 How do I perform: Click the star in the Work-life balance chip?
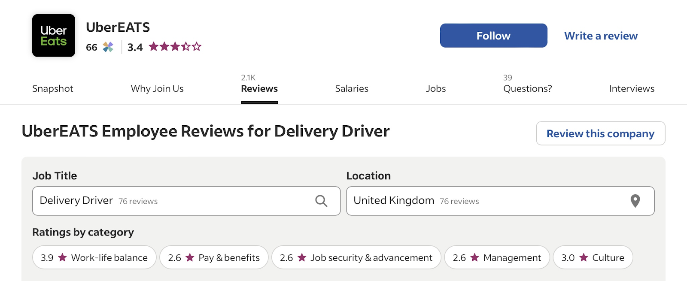pos(63,257)
